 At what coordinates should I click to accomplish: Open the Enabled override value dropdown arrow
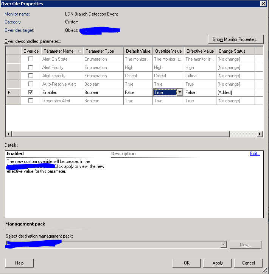tap(180, 92)
